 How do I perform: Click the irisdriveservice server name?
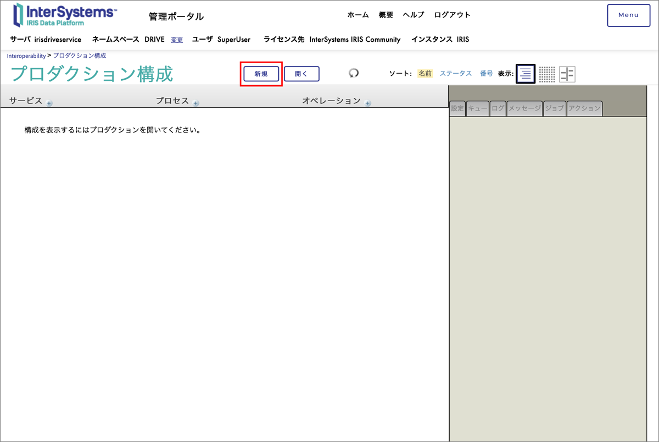tap(58, 40)
